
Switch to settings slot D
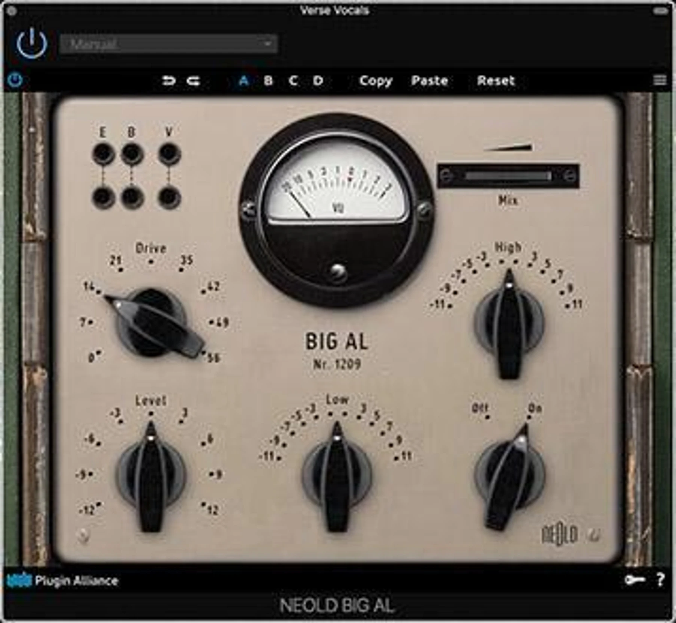[x=318, y=80]
